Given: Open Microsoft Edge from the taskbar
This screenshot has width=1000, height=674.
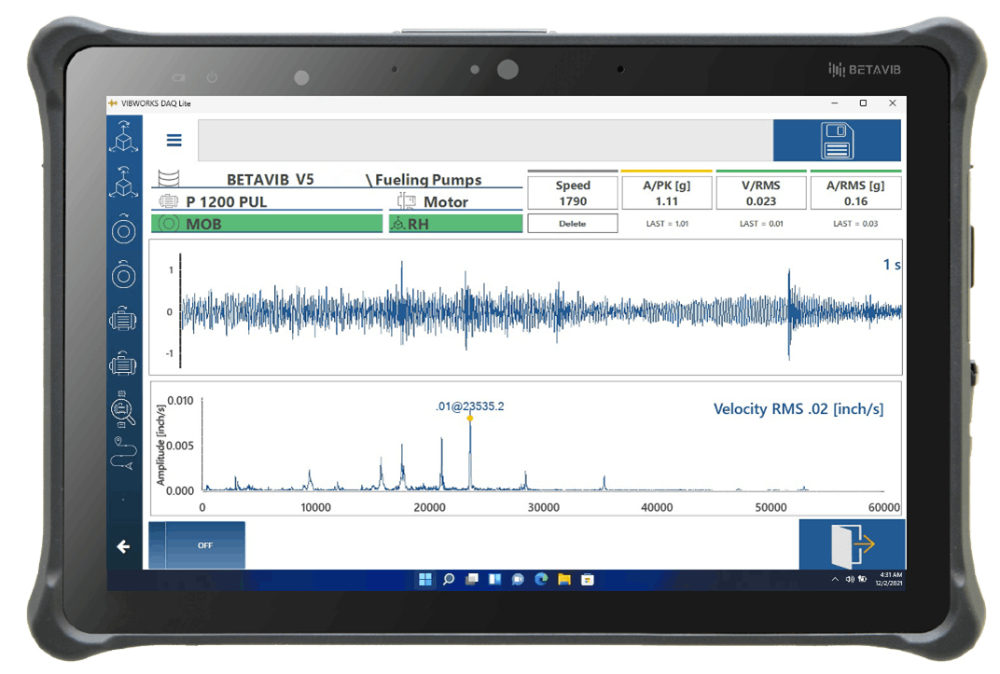Looking at the screenshot, I should 541,580.
